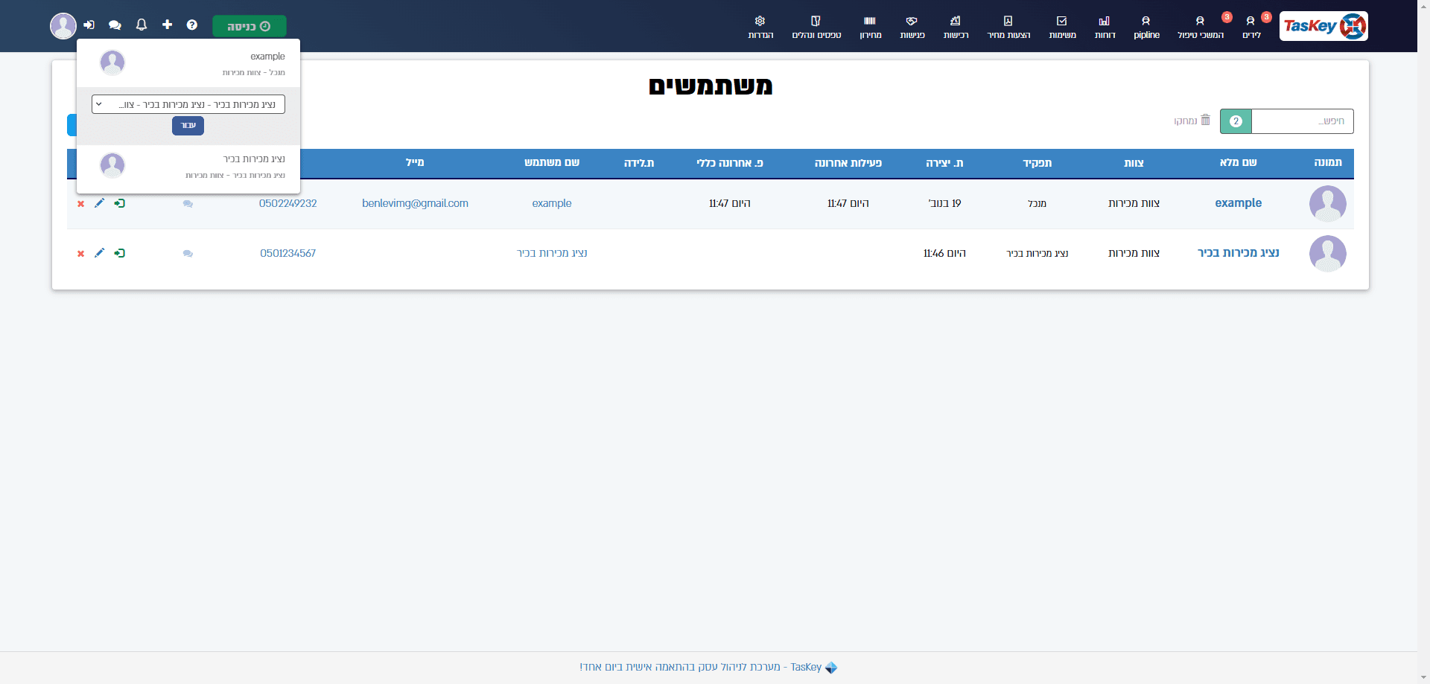
Task: Open the pipline menu item
Action: coord(1146,28)
